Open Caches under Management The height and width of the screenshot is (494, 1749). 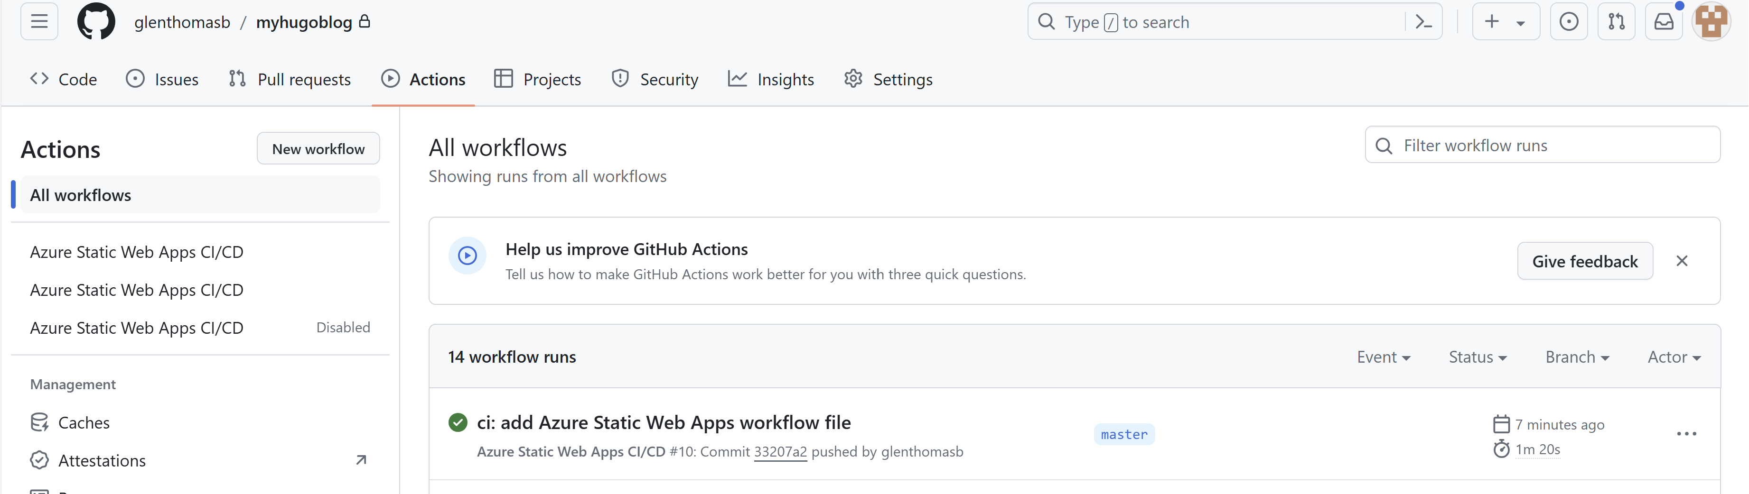tap(200, 423)
